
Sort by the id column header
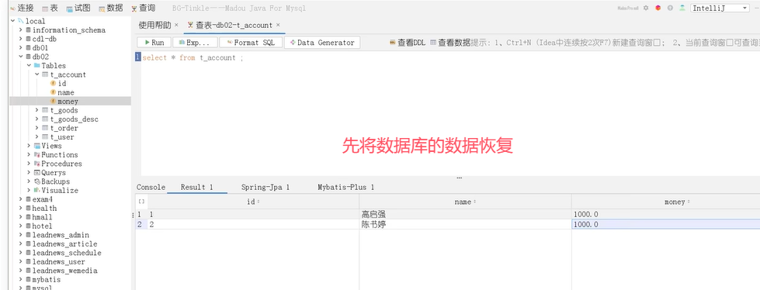[253, 202]
